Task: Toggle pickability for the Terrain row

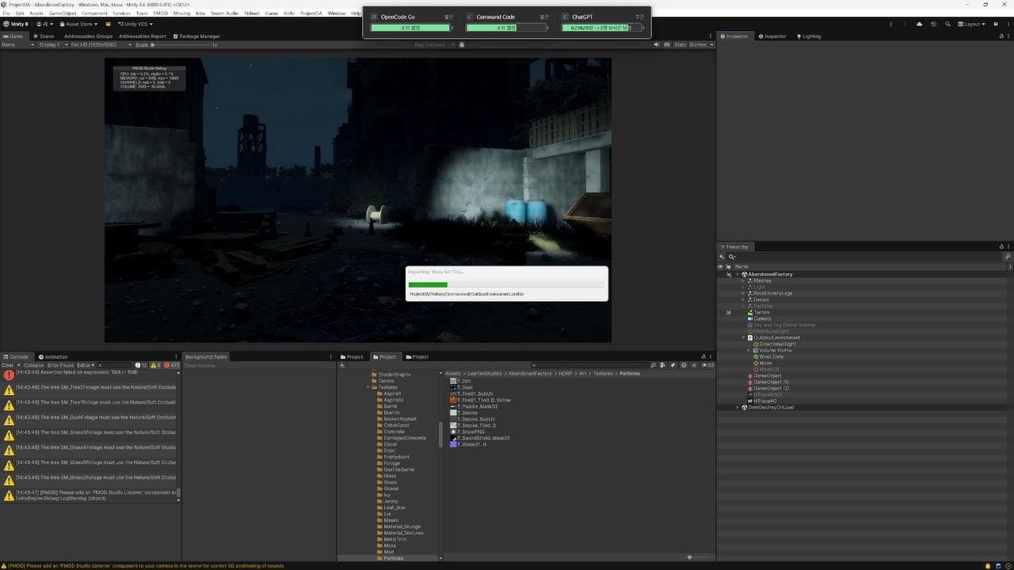Action: 728,313
